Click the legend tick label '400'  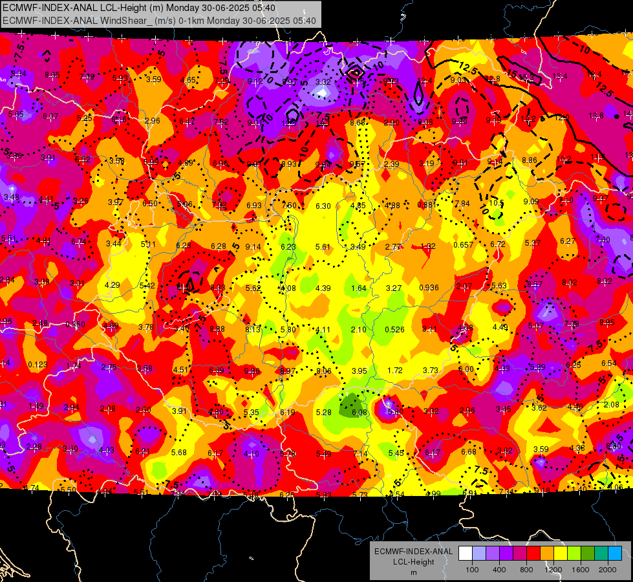click(499, 570)
